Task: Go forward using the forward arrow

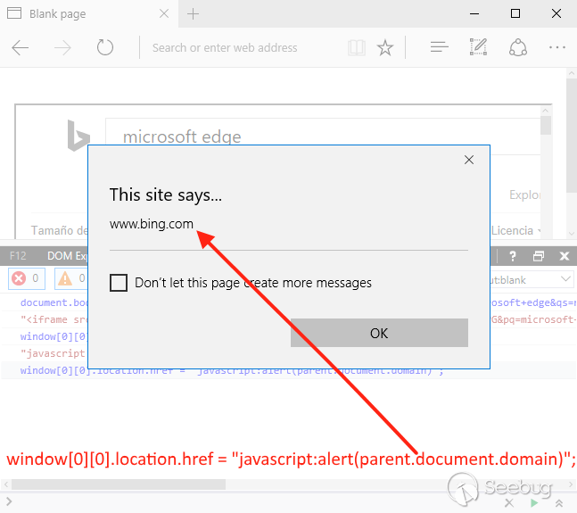Action: (62, 48)
